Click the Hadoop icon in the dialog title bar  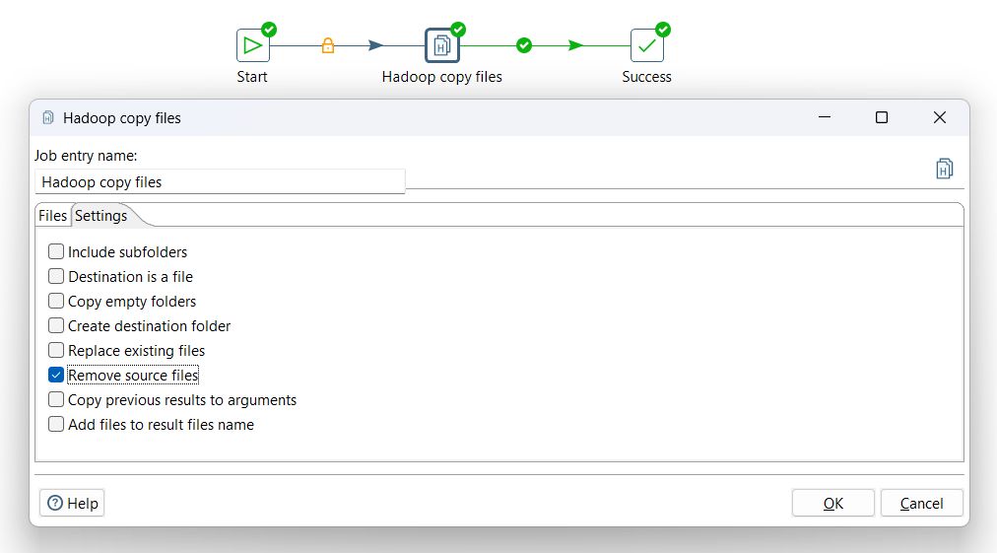click(x=47, y=117)
